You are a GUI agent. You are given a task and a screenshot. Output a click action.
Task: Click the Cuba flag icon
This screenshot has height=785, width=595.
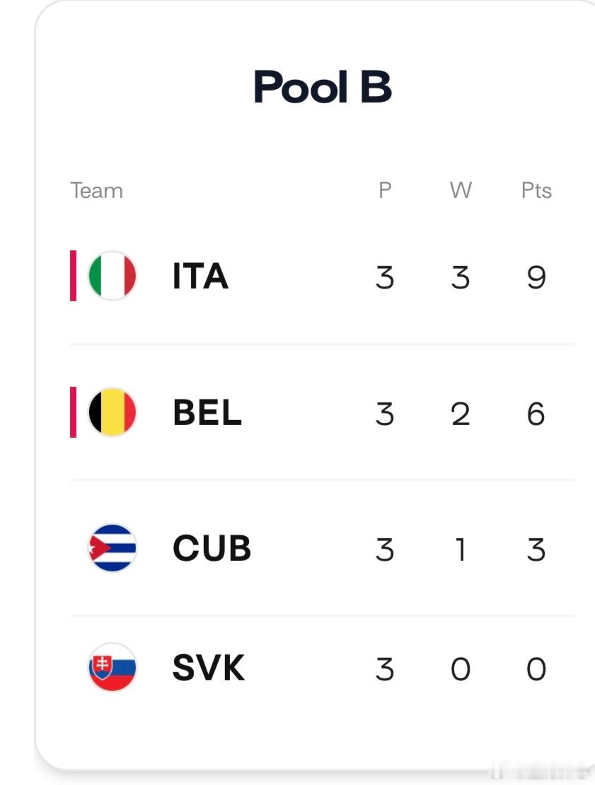tap(112, 547)
